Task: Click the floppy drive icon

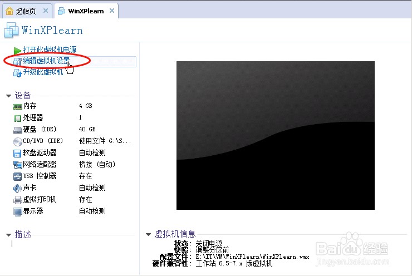Action: [x=17, y=154]
